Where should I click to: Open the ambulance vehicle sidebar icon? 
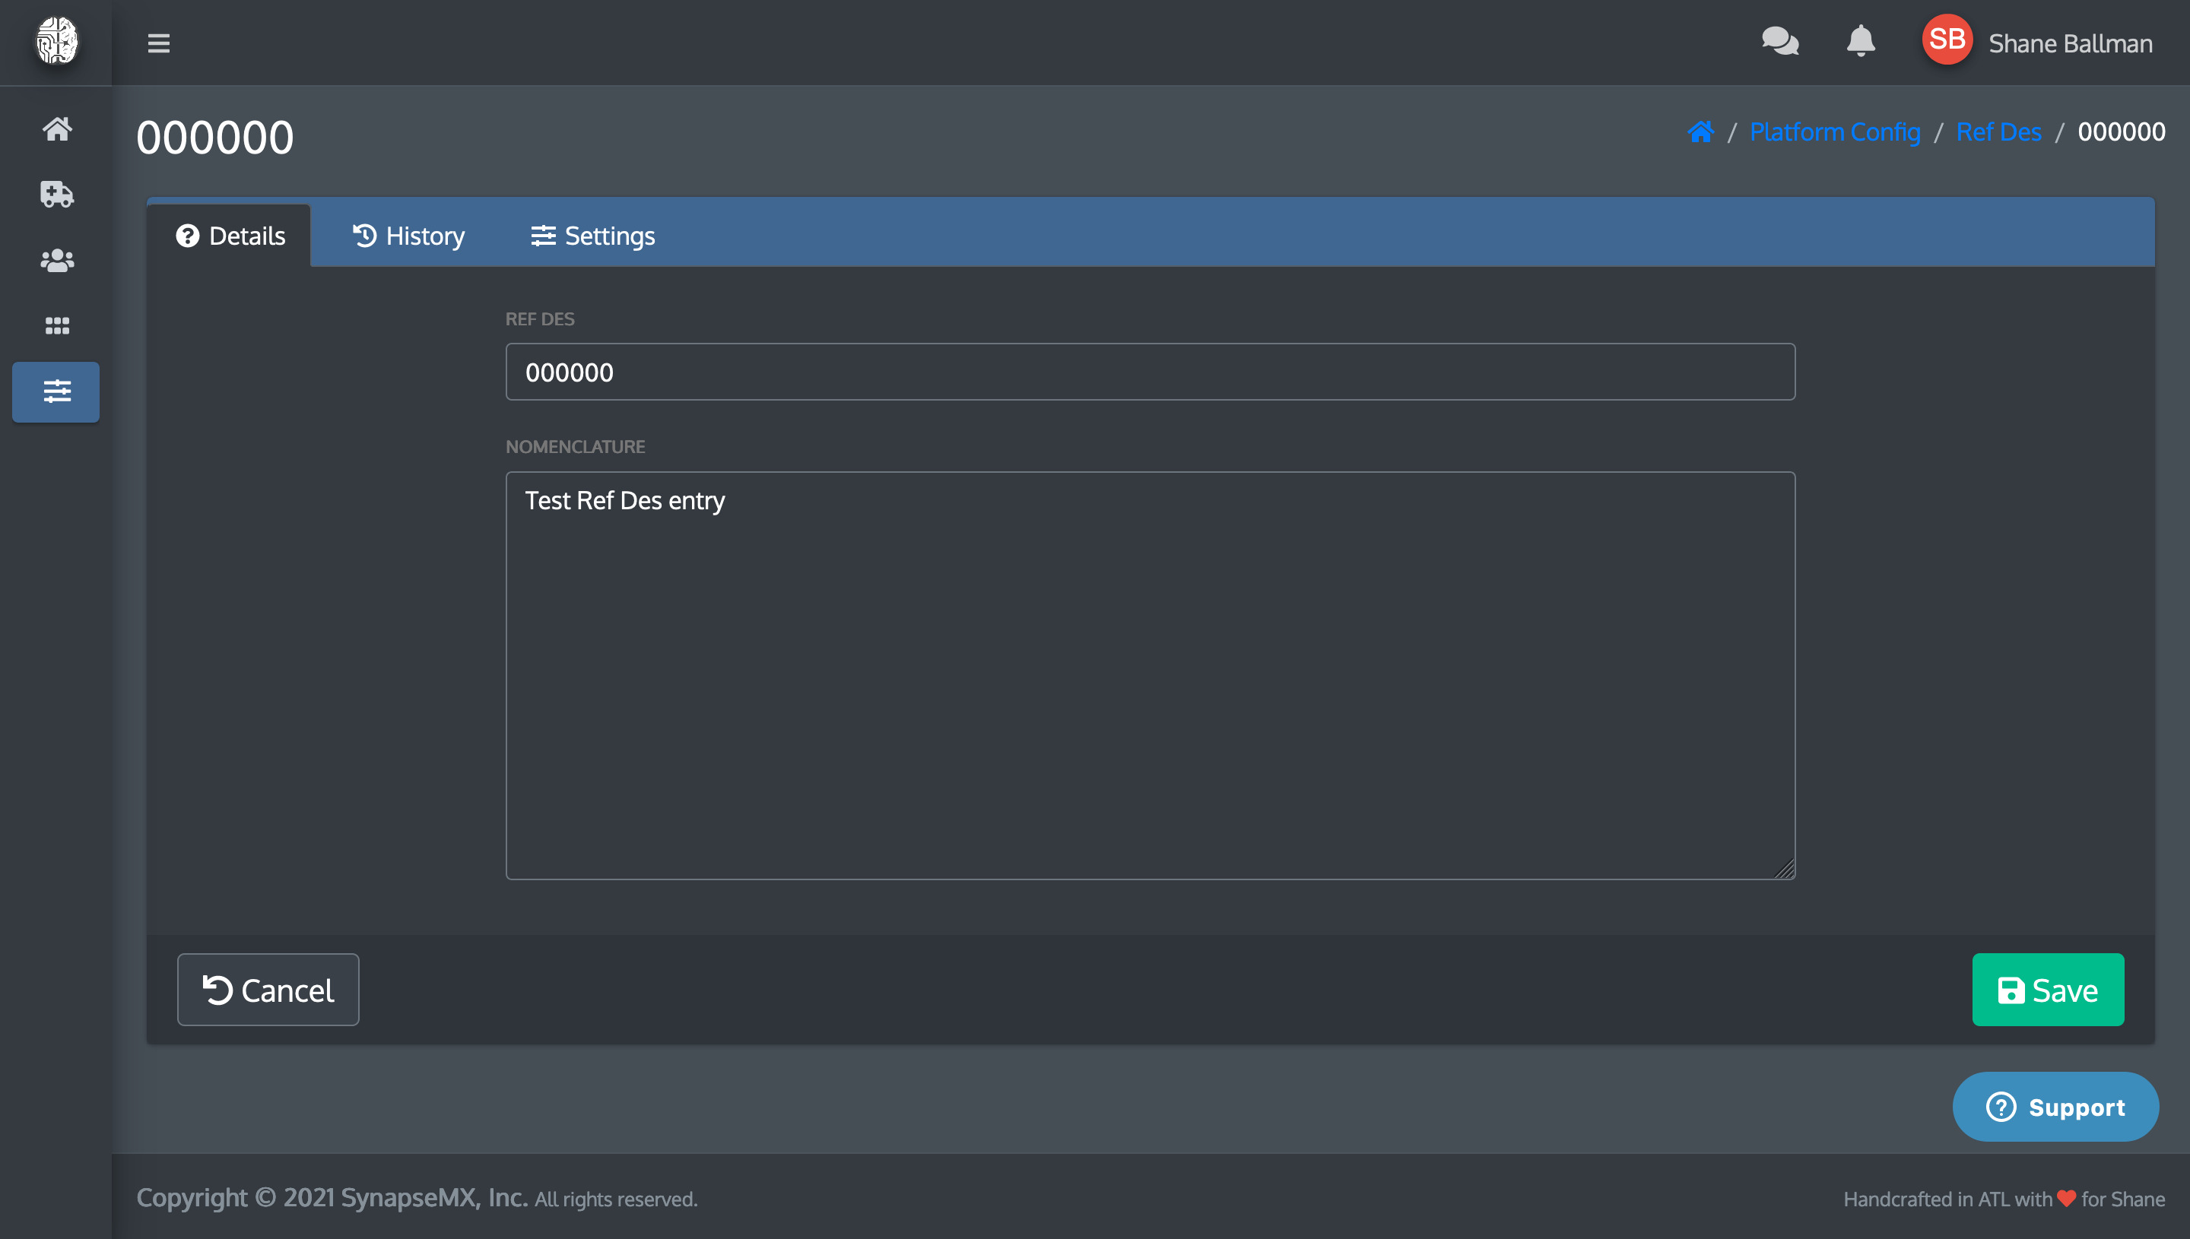(57, 194)
